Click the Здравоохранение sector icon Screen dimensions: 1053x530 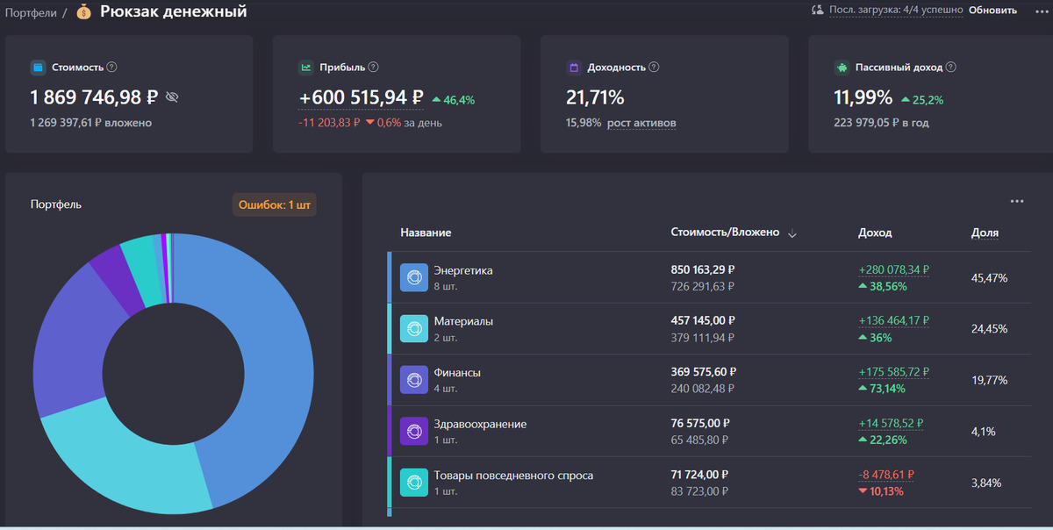click(x=413, y=431)
